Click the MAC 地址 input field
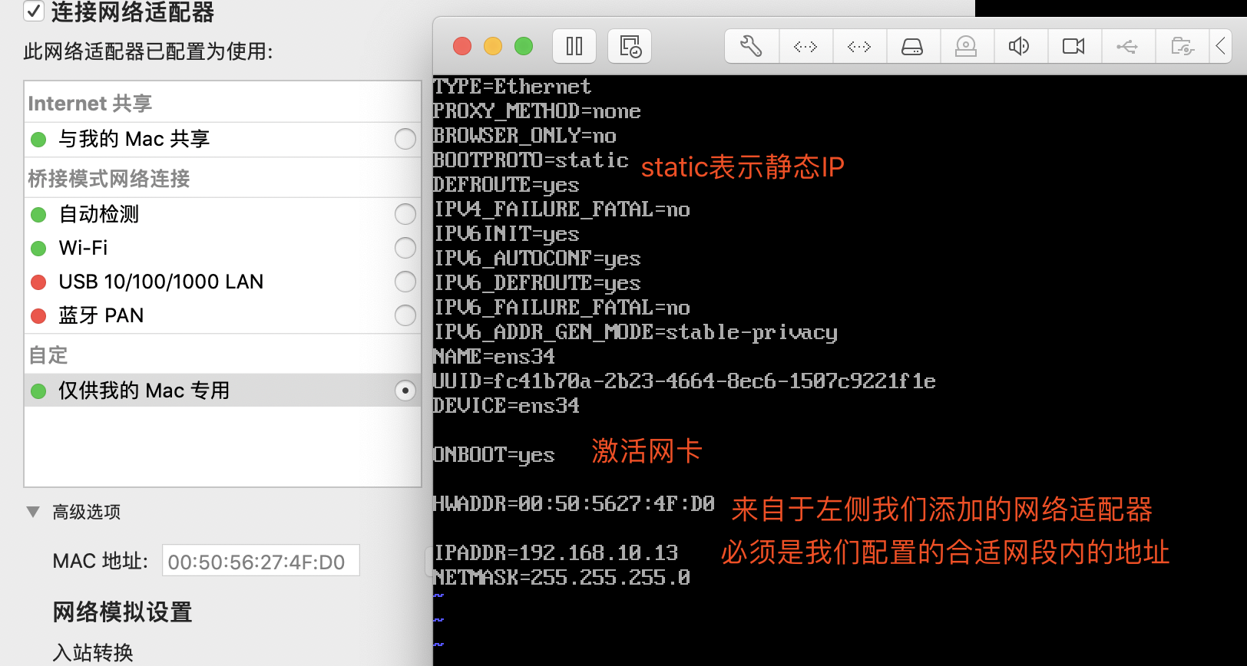This screenshot has width=1247, height=666. (260, 561)
